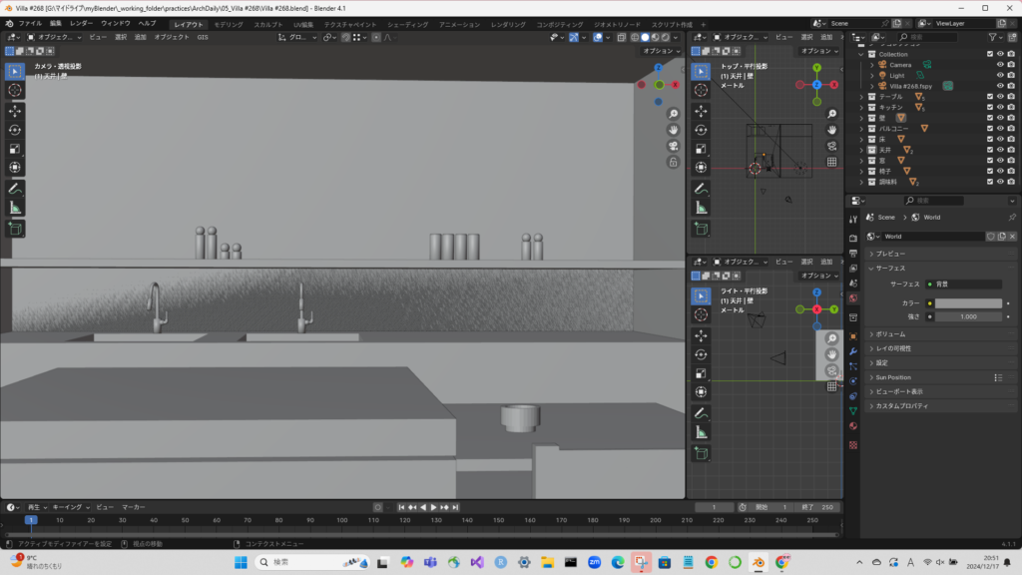This screenshot has width=1022, height=575.
Task: Click the オプション button in camera viewport
Action: tap(661, 51)
